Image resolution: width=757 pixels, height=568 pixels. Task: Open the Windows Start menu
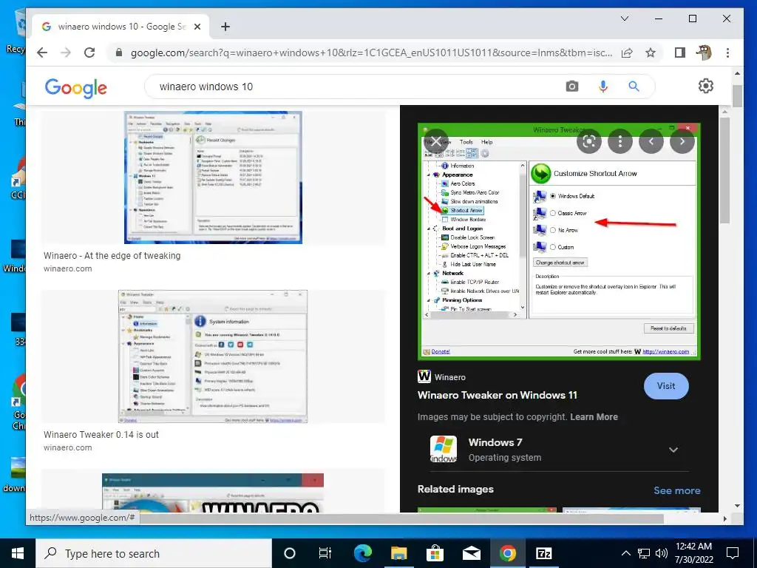18,553
